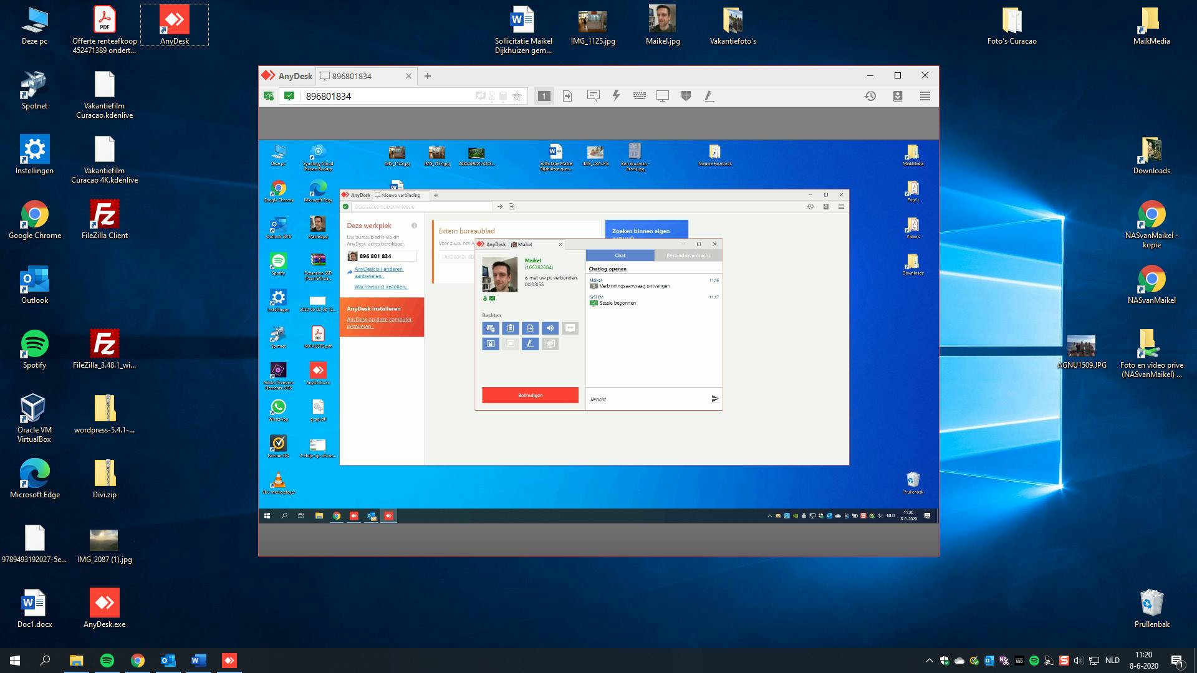Open the file transfer arrow toolbar icon
The image size is (1197, 673).
click(567, 96)
